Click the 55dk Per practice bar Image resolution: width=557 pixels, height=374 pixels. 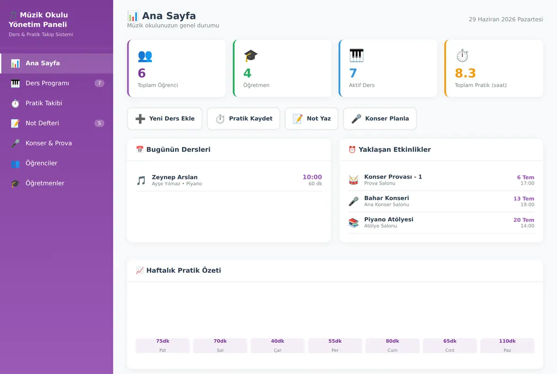335,346
